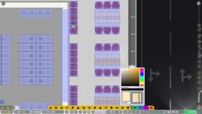This screenshot has height=114, width=202.
Task: Pause the game simulation
Action: [x=3, y=112]
